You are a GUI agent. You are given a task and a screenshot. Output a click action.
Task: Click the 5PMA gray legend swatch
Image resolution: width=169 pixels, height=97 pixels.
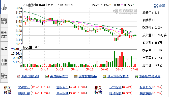coord(98,5)
